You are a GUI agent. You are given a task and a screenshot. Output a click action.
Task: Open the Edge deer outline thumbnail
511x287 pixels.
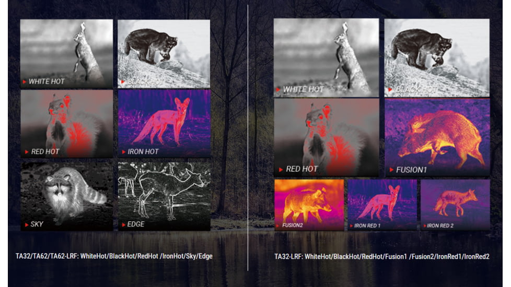(164, 197)
